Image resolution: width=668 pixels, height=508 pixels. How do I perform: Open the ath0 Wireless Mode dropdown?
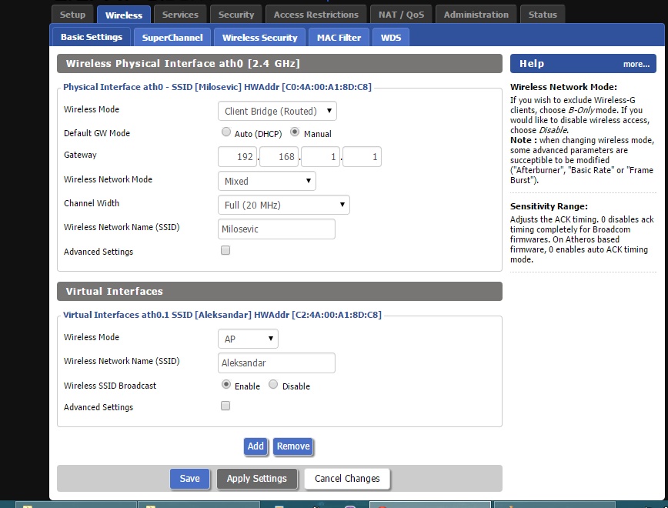(x=277, y=111)
